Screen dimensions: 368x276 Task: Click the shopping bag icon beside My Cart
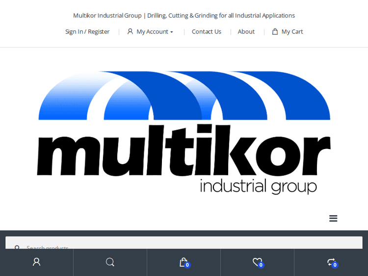[x=275, y=31]
